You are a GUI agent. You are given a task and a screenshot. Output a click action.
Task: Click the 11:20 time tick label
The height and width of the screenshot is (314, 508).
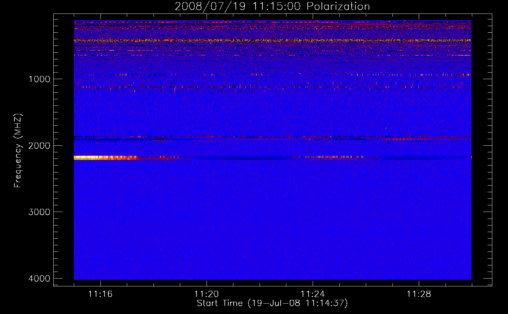pyautogui.click(x=207, y=294)
